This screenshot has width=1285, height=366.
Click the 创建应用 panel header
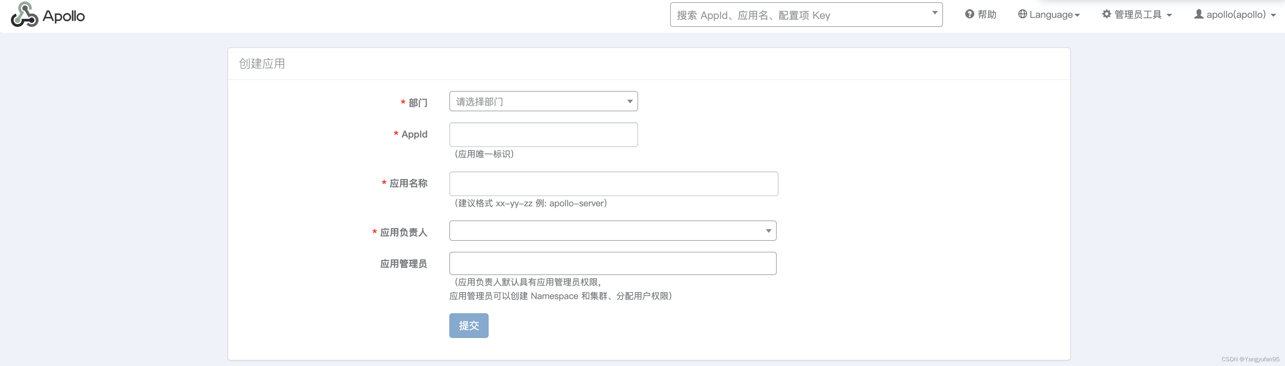262,63
